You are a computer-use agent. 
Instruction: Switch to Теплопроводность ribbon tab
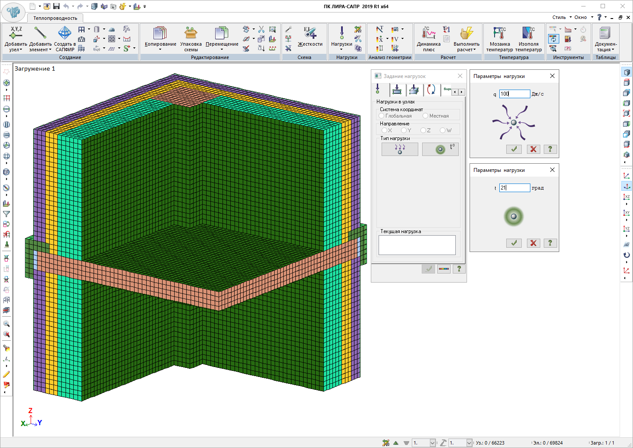pyautogui.click(x=55, y=18)
